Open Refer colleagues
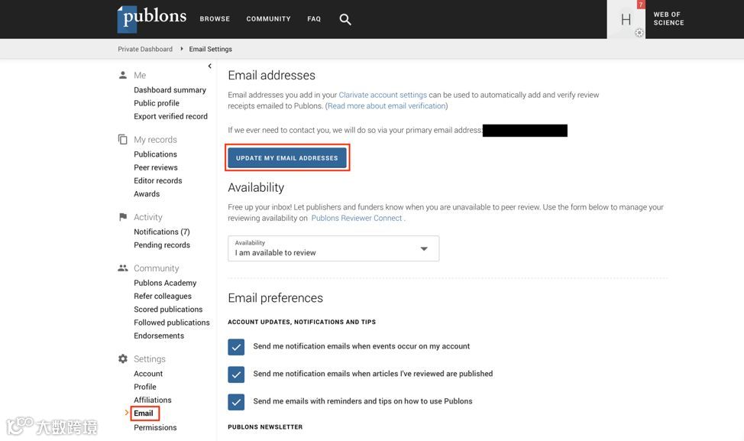The width and height of the screenshot is (744, 441). tap(163, 297)
